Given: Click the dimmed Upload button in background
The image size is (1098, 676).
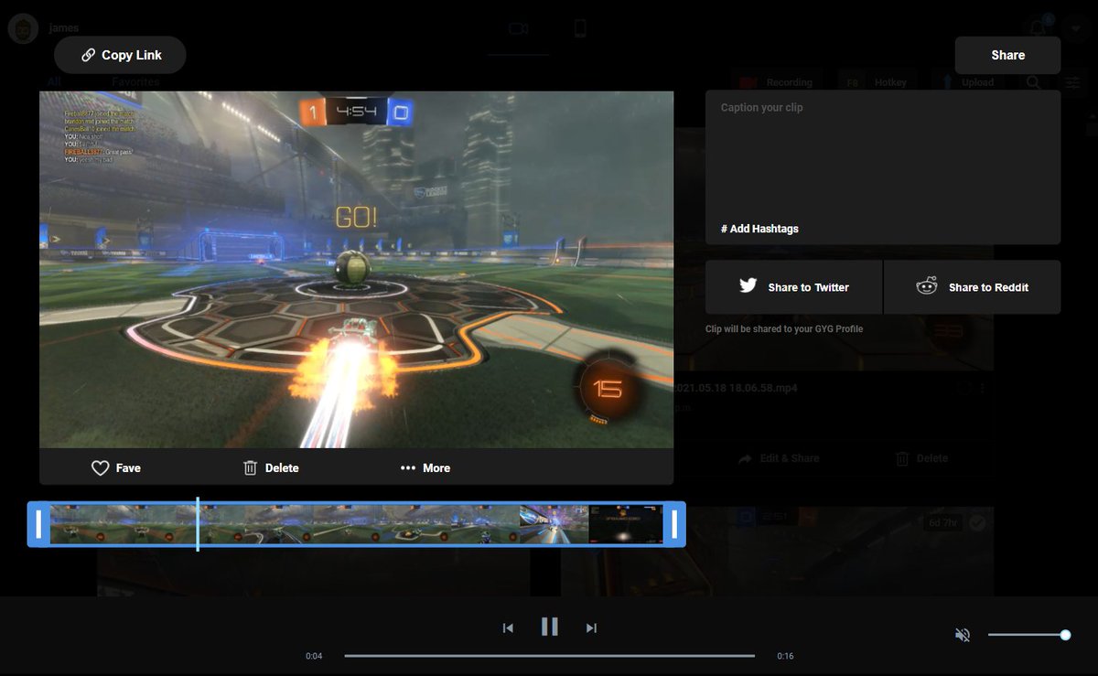Looking at the screenshot, I should pos(967,82).
